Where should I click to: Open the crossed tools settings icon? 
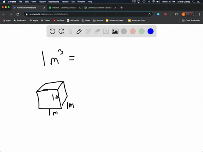pyautogui.click(x=88, y=31)
